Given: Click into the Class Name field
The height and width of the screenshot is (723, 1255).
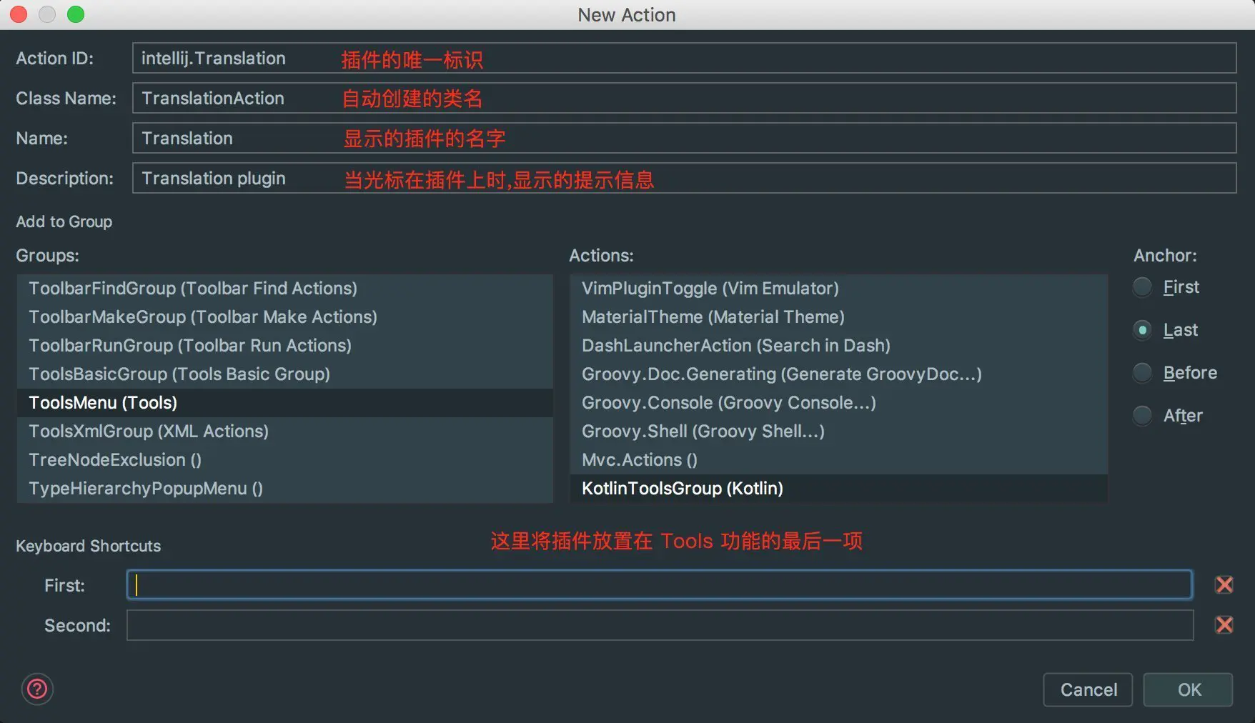Looking at the screenshot, I should tap(683, 99).
